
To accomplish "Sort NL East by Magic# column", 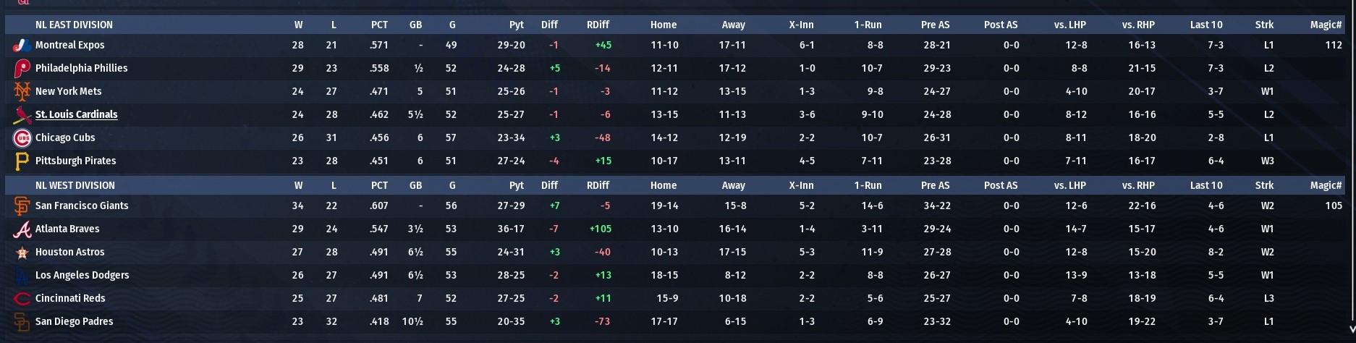I will pyautogui.click(x=1326, y=25).
